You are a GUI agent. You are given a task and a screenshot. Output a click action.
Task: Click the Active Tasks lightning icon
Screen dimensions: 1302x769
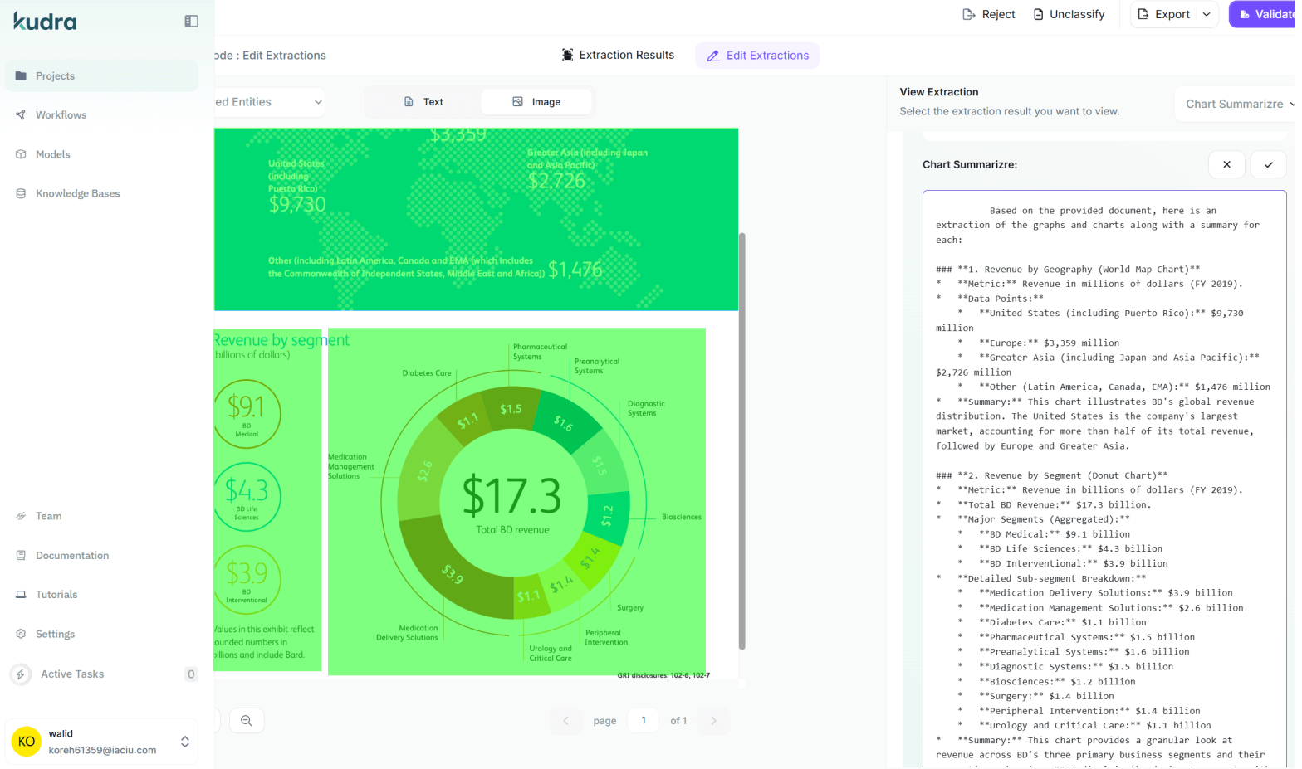click(x=21, y=674)
